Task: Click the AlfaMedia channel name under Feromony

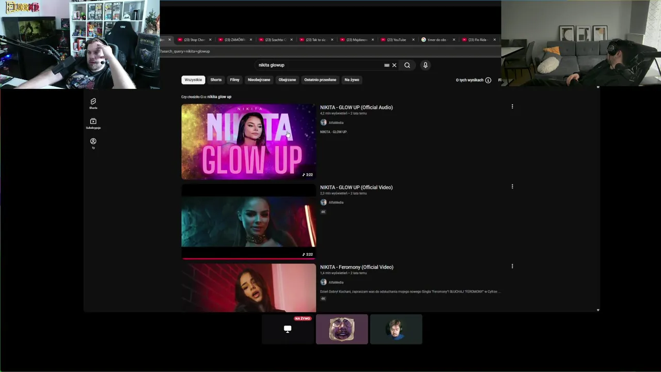Action: [336, 283]
